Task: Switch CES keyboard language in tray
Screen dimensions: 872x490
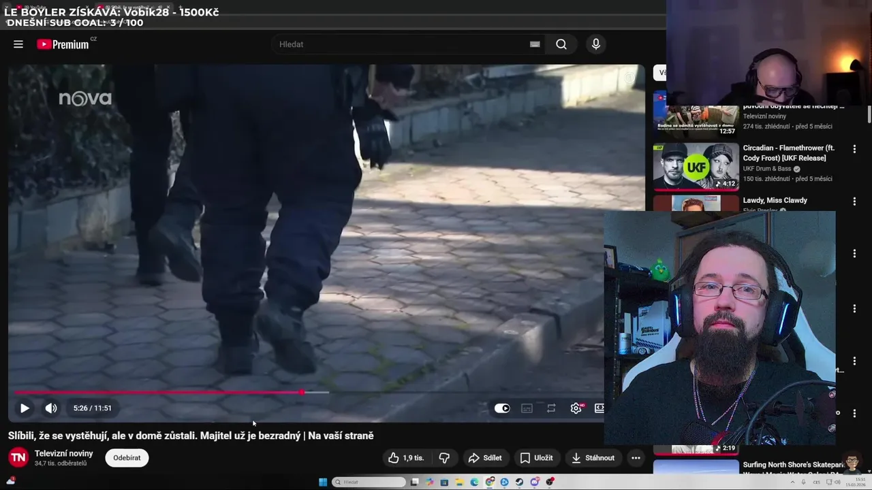Action: 816,482
